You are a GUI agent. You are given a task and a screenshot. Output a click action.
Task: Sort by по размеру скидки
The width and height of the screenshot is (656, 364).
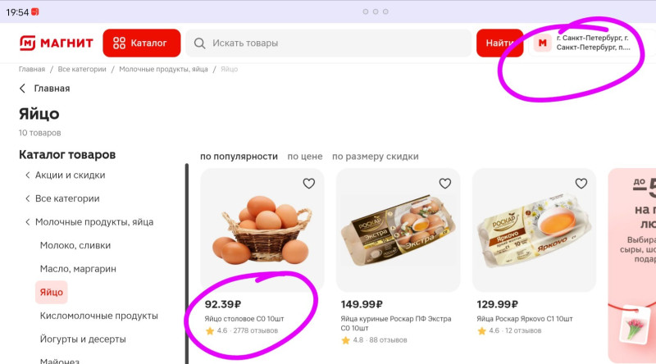[x=375, y=157]
